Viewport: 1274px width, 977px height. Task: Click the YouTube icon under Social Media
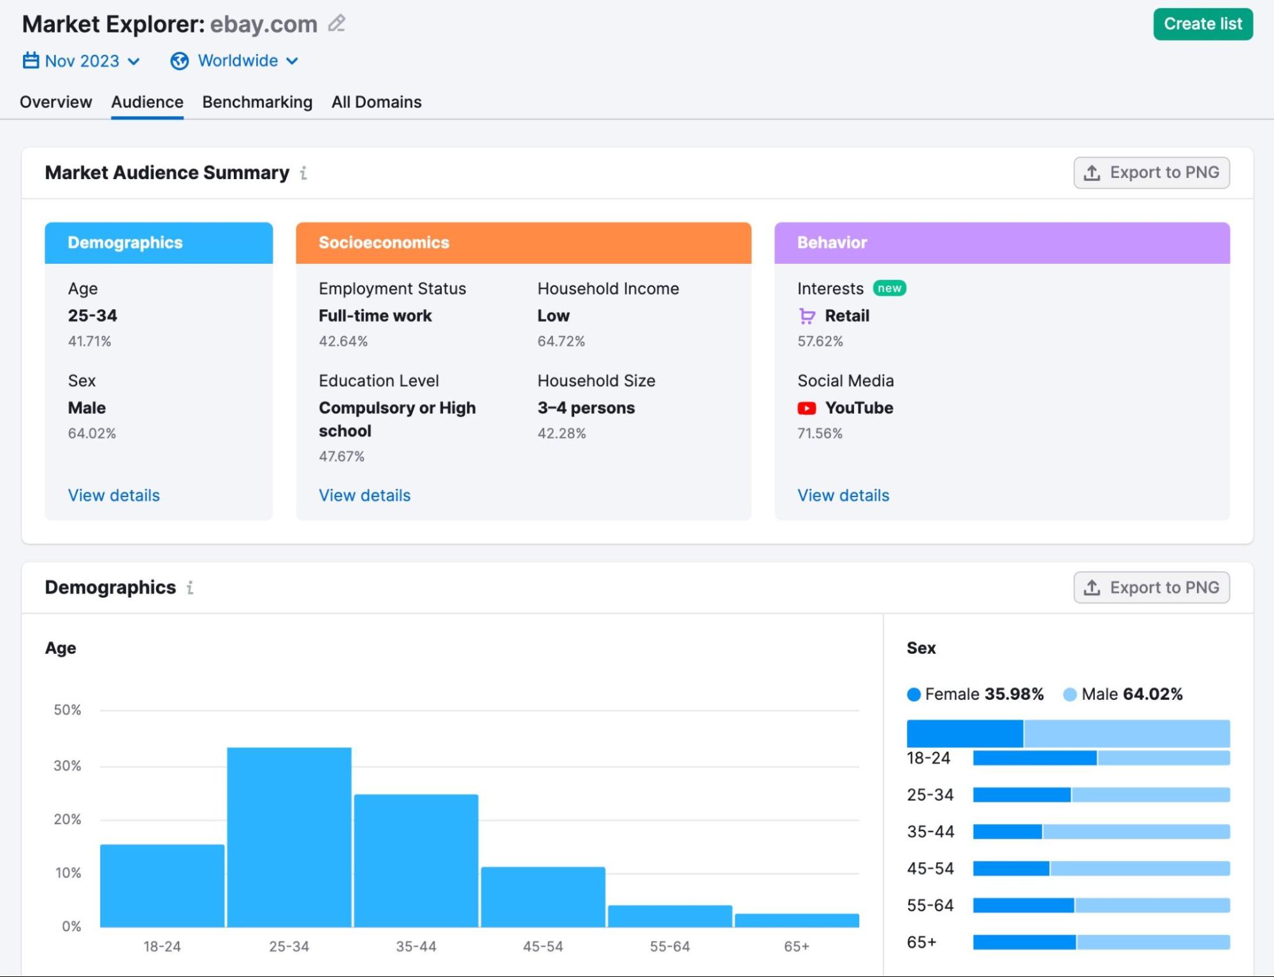point(806,408)
